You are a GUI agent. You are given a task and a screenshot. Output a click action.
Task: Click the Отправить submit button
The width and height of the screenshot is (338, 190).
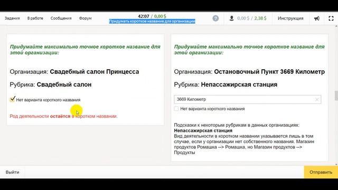click(x=321, y=172)
